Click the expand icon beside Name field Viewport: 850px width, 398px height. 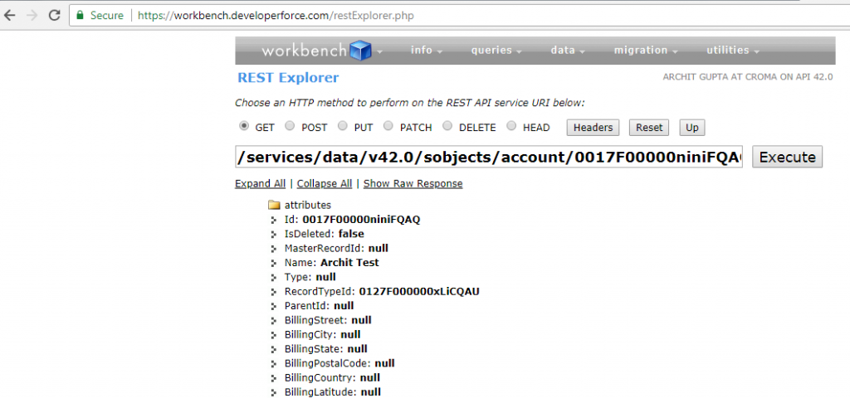(x=274, y=263)
